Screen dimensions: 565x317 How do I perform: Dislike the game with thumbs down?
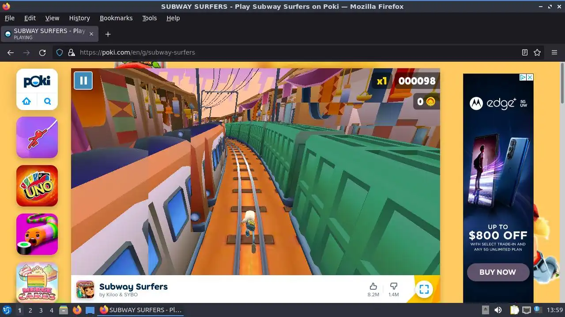point(393,287)
